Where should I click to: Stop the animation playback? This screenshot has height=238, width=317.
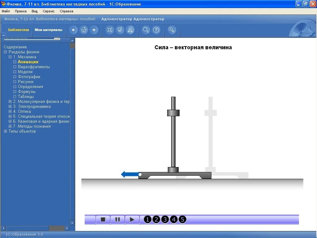coord(103,220)
